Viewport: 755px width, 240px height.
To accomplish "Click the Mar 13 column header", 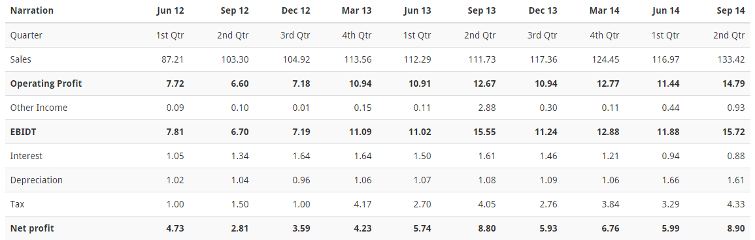I will pos(356,10).
